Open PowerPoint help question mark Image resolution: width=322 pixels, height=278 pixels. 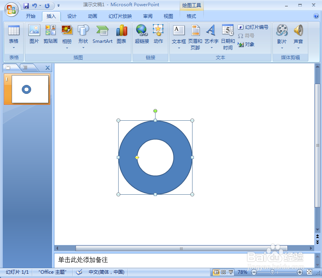[x=316, y=16]
